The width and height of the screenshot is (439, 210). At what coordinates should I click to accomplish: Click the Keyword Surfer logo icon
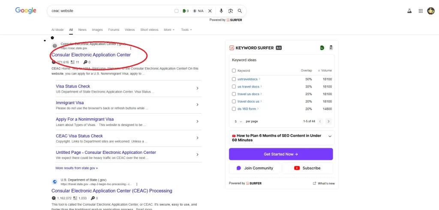pyautogui.click(x=232, y=48)
